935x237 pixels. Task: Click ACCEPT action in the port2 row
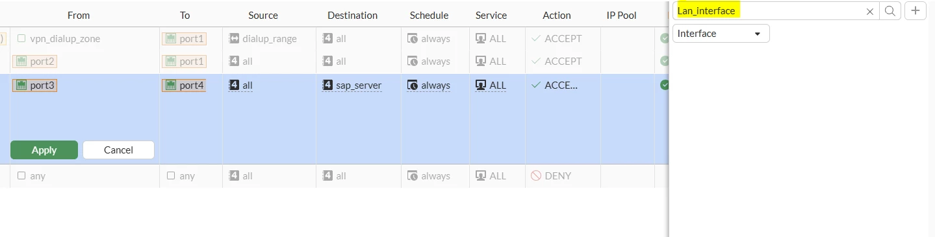pyautogui.click(x=556, y=62)
